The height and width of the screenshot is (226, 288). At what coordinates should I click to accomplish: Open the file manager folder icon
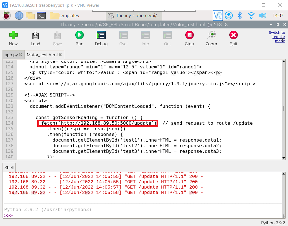pyautogui.click(x=30, y=15)
